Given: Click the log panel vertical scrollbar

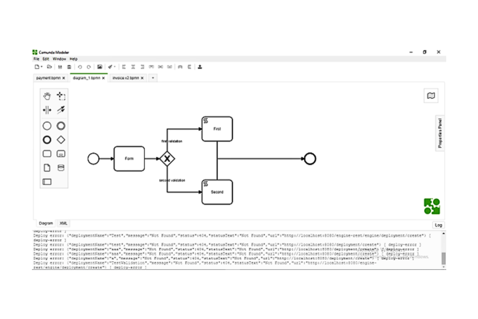Looking at the screenshot, I should 443,258.
